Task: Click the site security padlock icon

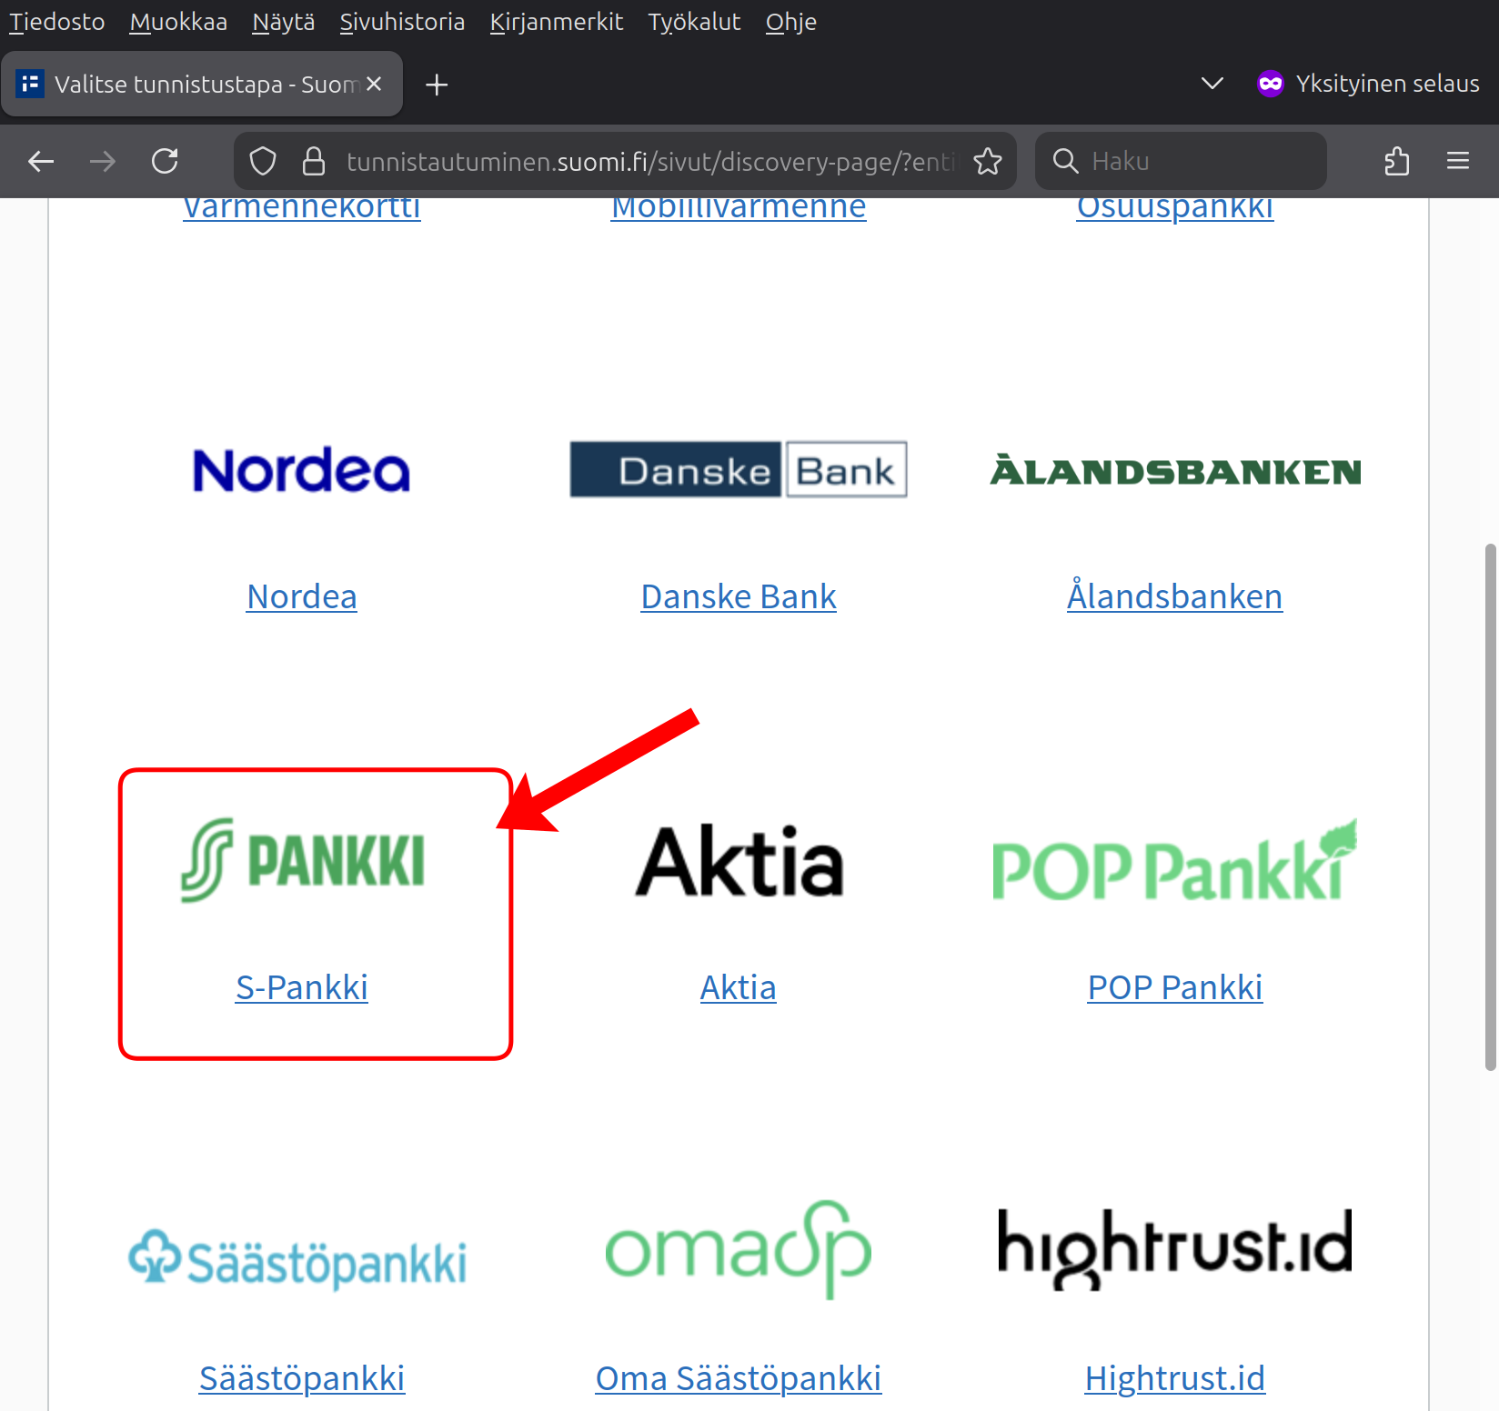Action: (x=314, y=162)
